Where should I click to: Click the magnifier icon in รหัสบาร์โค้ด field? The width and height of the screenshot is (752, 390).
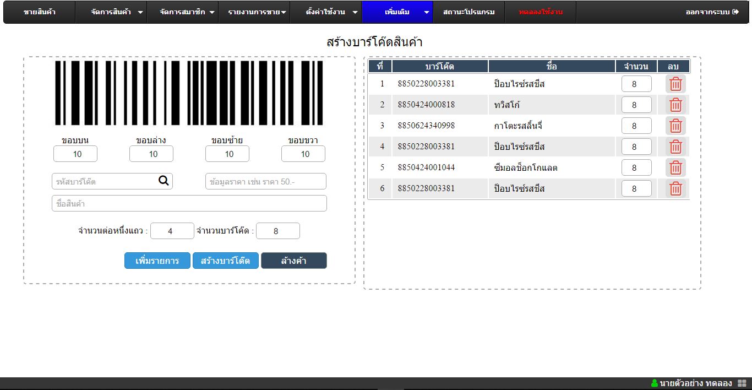(x=164, y=181)
